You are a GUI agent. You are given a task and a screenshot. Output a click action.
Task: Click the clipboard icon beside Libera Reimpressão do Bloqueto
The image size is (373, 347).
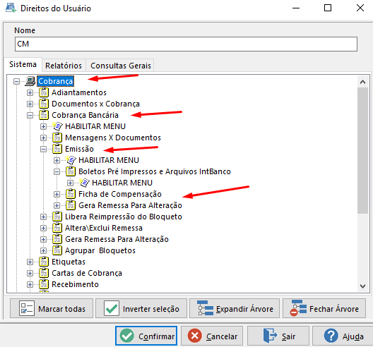click(x=57, y=217)
